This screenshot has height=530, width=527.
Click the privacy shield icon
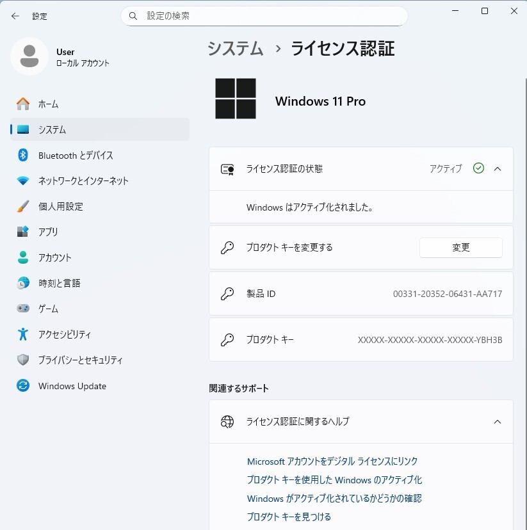click(23, 360)
